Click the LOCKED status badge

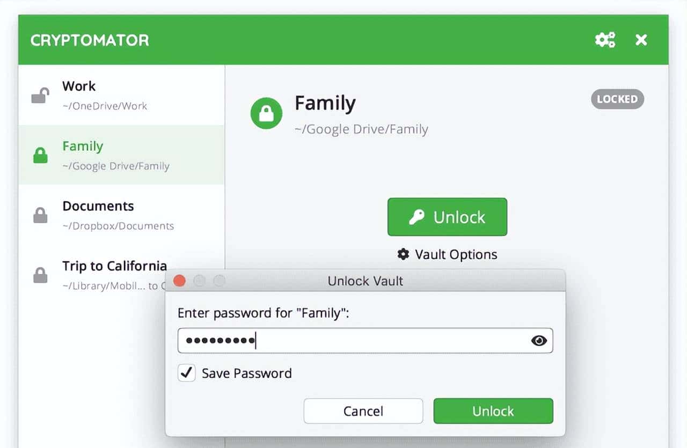click(617, 99)
